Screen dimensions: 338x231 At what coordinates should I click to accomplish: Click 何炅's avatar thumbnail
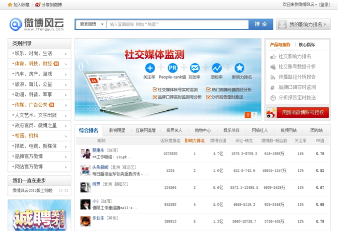coord(85,187)
